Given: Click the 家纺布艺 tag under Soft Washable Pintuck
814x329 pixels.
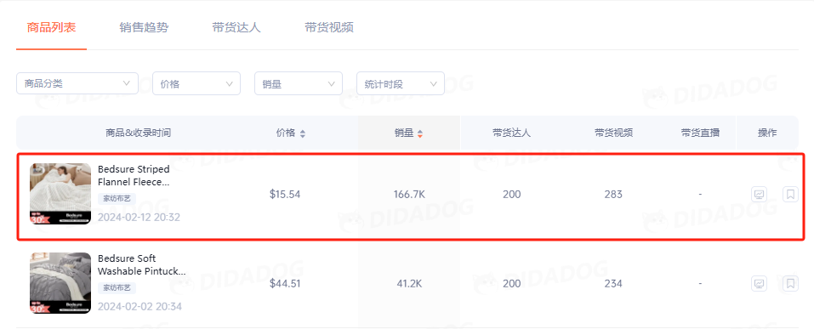Looking at the screenshot, I should point(117,288).
